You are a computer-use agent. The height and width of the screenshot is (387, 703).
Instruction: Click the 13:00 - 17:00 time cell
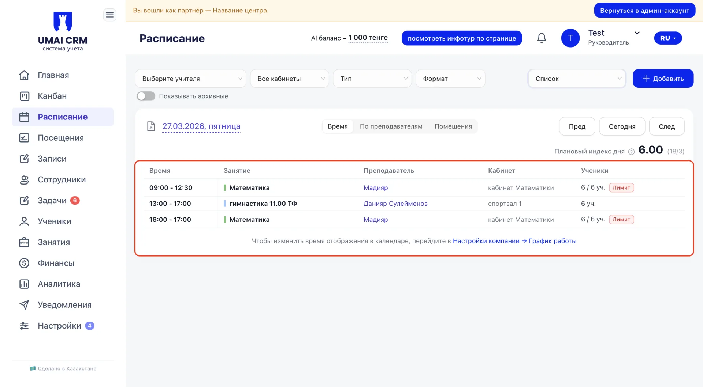tap(170, 204)
